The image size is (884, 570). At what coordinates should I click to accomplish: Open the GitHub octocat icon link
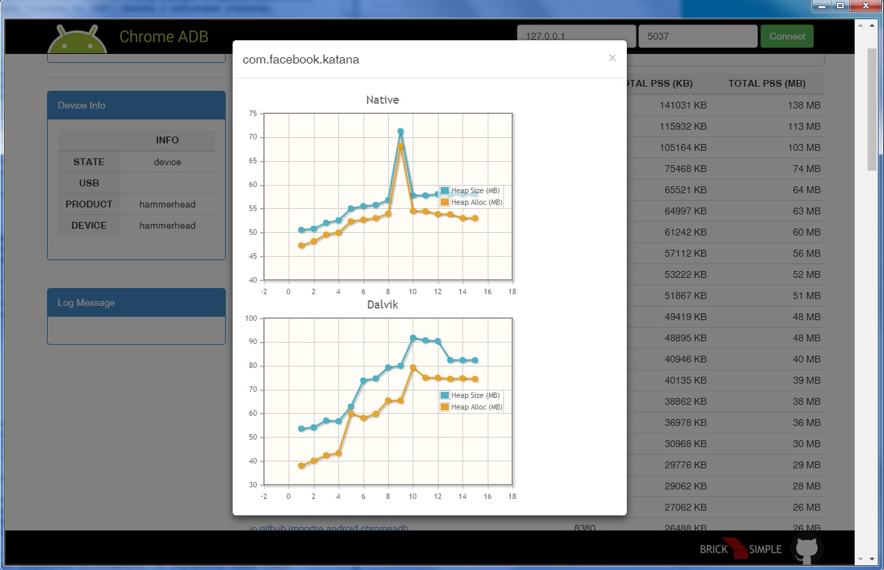tap(806, 548)
